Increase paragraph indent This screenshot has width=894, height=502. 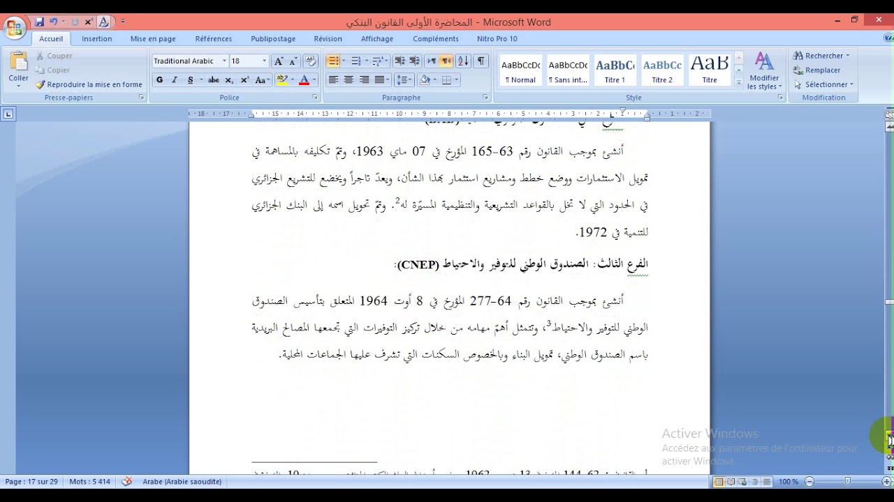(x=414, y=61)
